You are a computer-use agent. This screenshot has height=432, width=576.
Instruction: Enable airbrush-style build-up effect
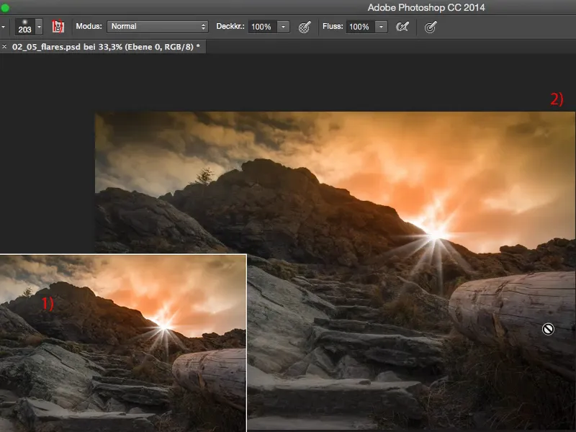coord(402,27)
